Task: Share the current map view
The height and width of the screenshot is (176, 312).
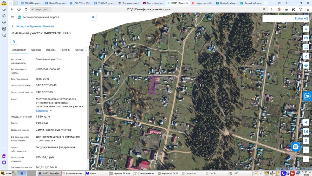Action: coord(306,56)
